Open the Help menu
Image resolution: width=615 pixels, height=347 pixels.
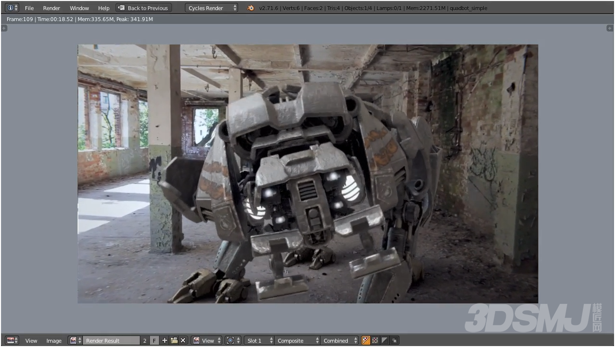tap(104, 8)
